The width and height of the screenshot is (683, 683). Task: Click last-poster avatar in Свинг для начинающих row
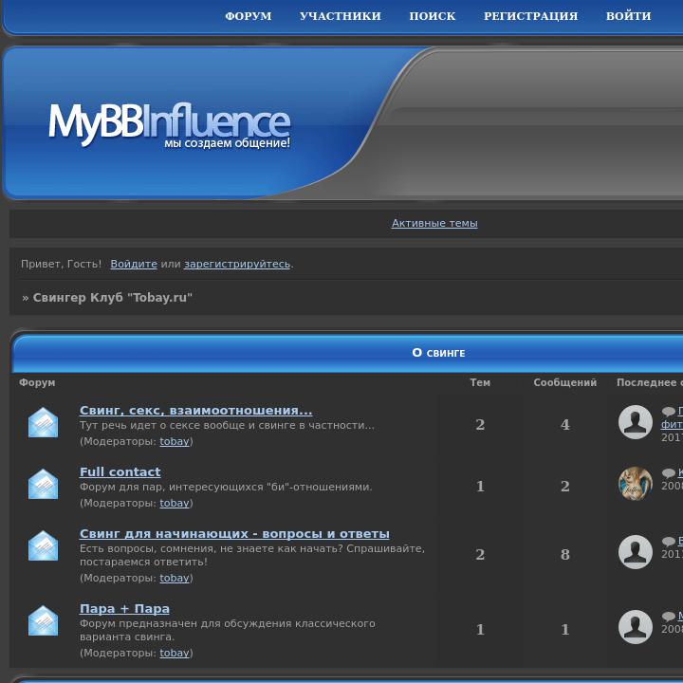635,552
